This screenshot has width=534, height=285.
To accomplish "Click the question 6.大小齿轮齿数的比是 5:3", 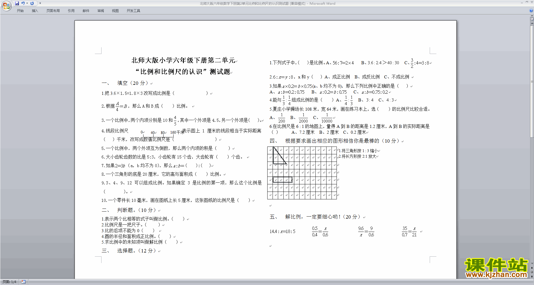I will (172, 157).
